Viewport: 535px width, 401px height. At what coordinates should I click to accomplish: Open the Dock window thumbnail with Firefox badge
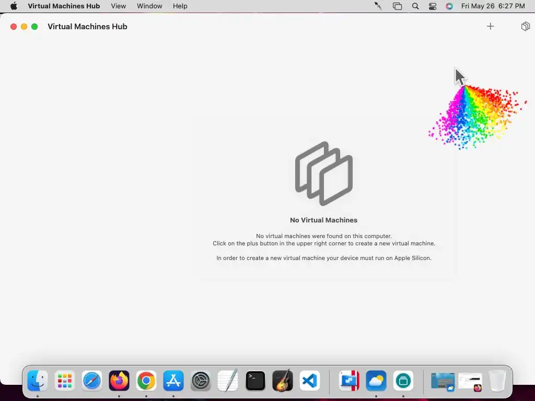coord(470,382)
